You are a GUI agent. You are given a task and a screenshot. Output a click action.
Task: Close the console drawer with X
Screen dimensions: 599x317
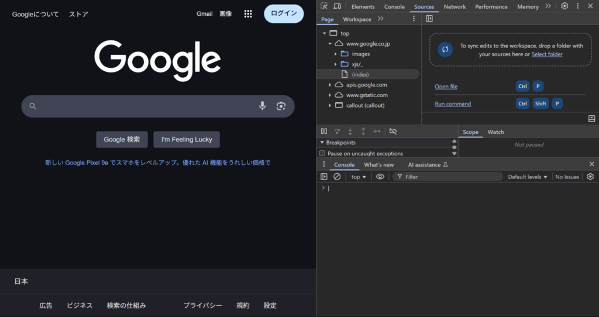tap(591, 164)
